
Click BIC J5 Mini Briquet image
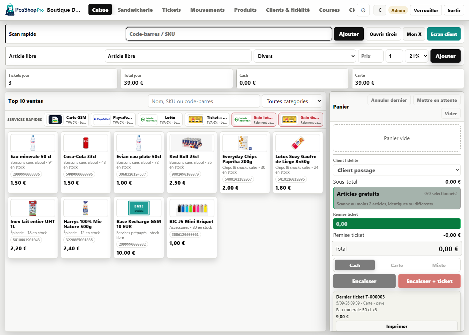[x=192, y=208]
